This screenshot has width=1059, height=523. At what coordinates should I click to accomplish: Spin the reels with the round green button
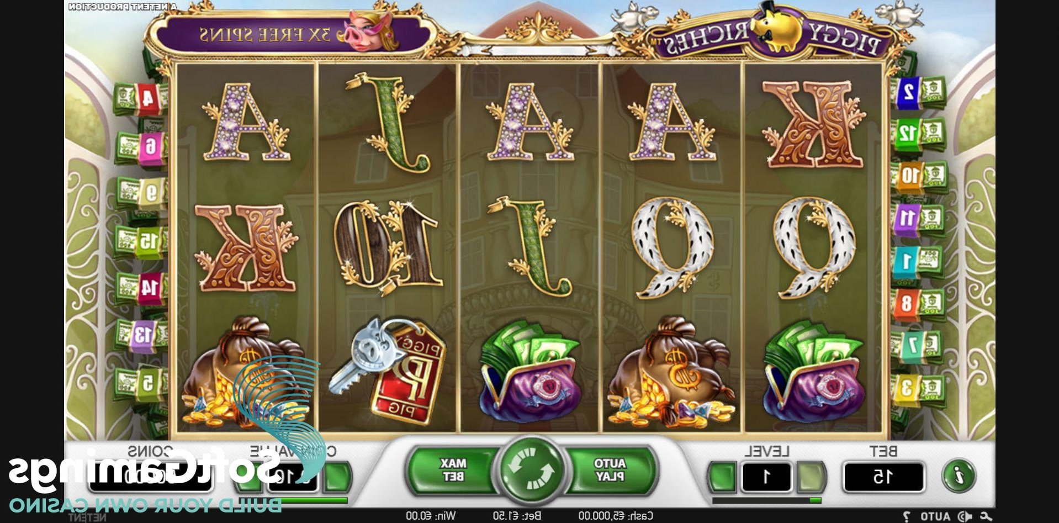click(x=530, y=470)
